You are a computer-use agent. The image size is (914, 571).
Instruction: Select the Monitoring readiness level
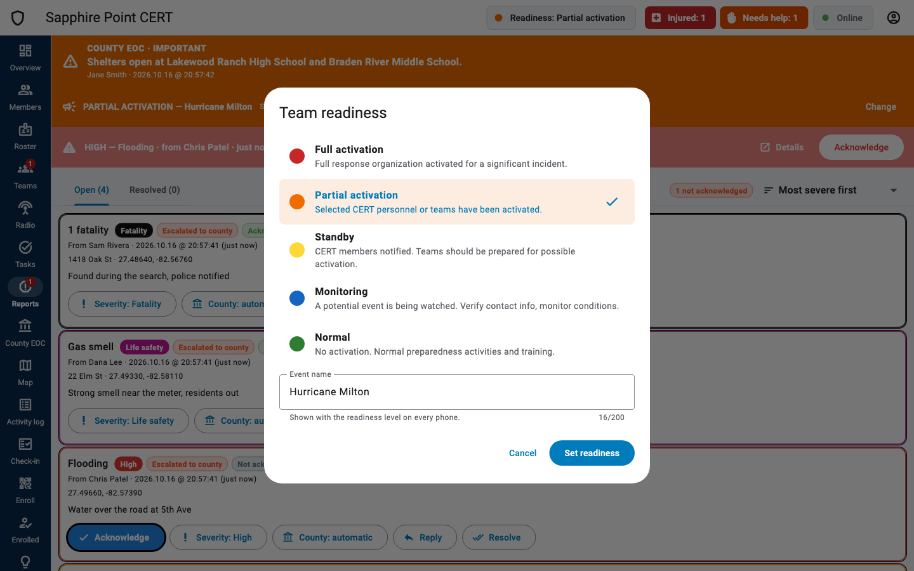pyautogui.click(x=457, y=298)
